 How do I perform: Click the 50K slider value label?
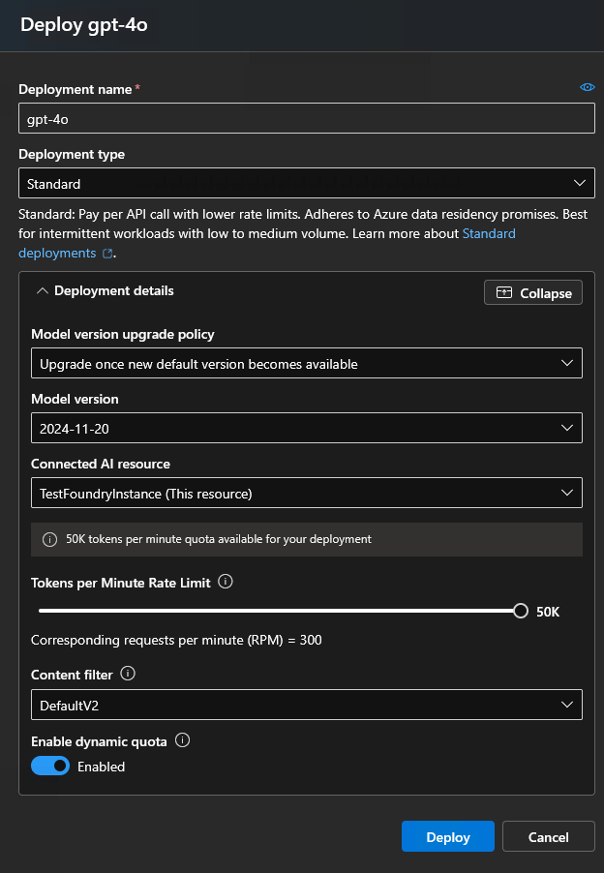(548, 612)
